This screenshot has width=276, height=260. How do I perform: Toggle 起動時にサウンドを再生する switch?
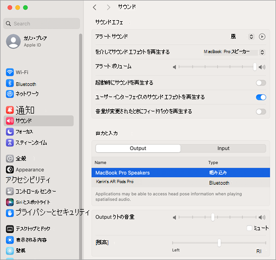261,83
